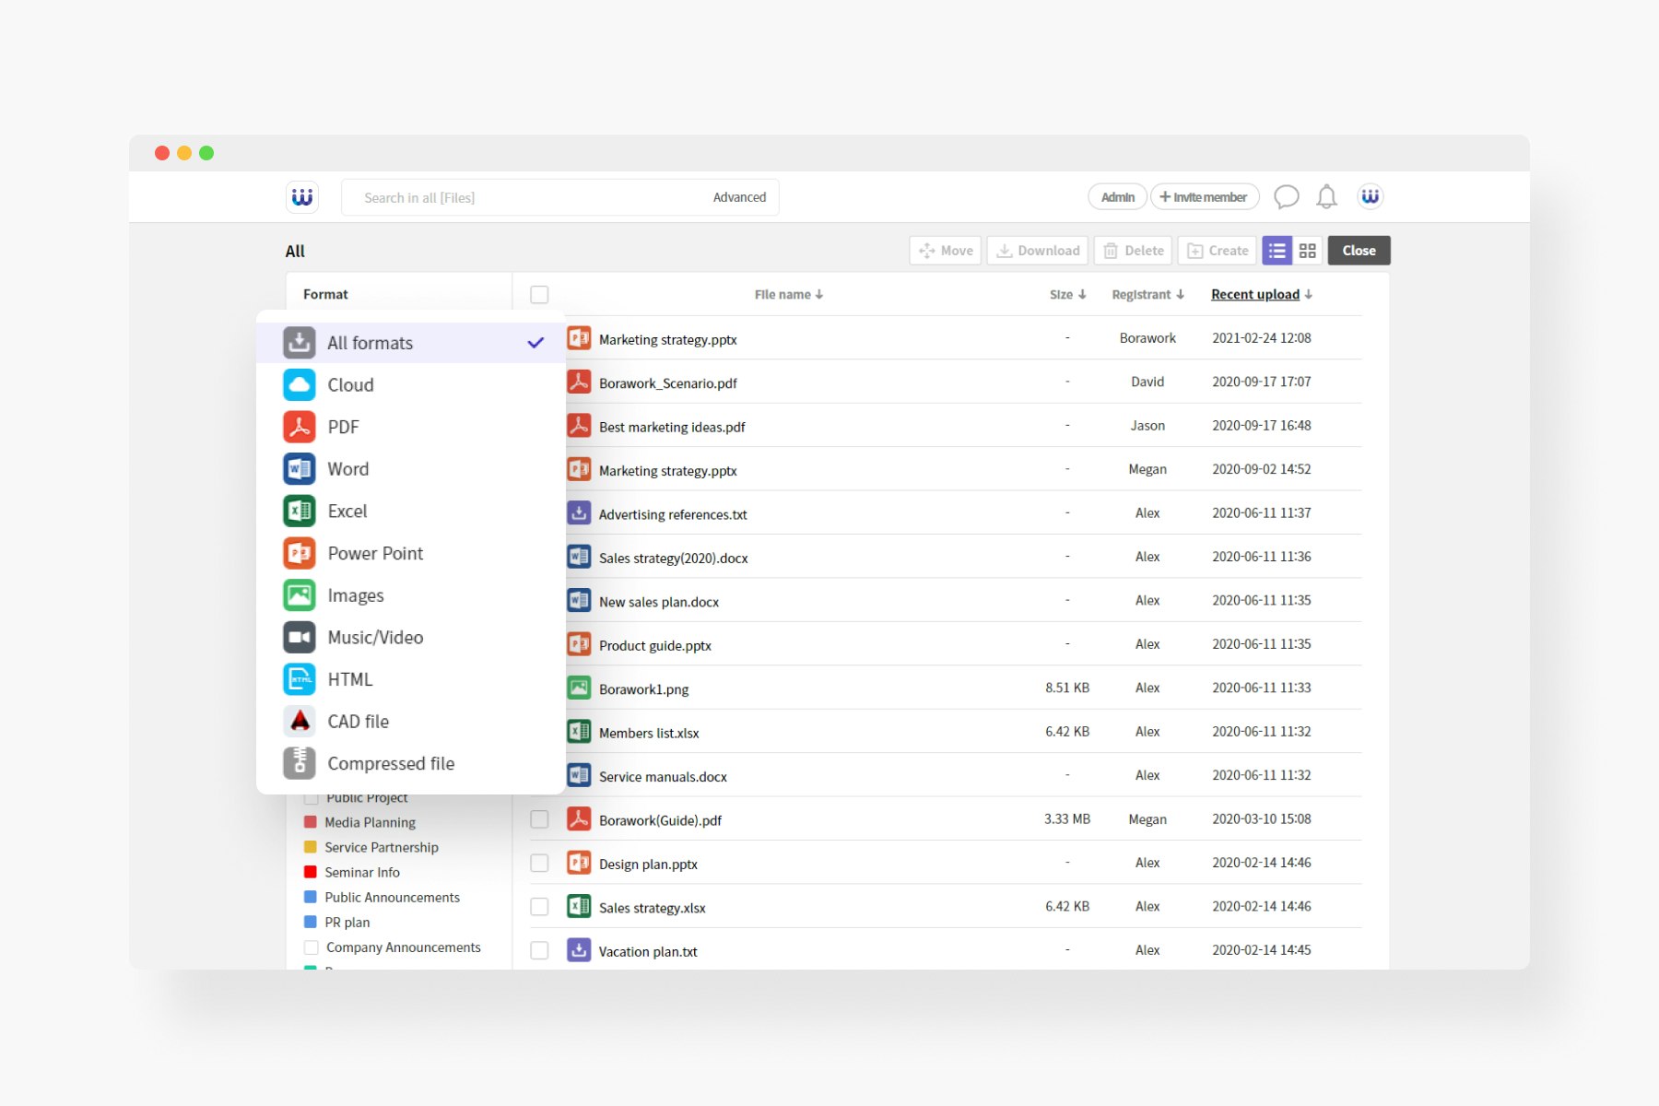
Task: Open the chat bubble icon
Action: [1286, 197]
